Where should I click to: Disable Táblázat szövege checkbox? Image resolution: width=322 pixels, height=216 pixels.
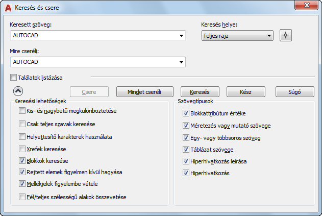(186, 150)
